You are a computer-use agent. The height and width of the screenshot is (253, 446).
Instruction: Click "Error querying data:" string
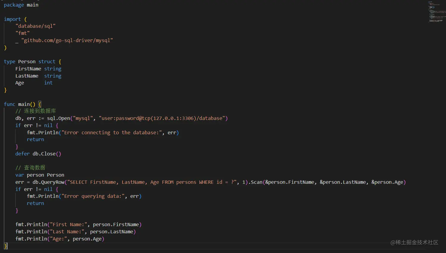coord(93,196)
